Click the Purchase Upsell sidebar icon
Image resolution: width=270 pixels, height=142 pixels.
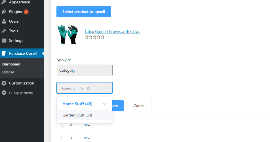[4, 53]
